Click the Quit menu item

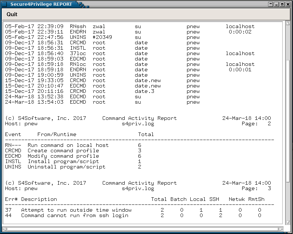12,14
